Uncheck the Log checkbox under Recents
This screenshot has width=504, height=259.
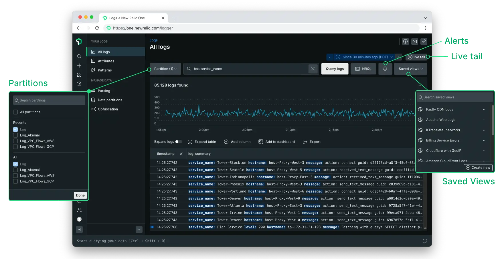point(15,129)
